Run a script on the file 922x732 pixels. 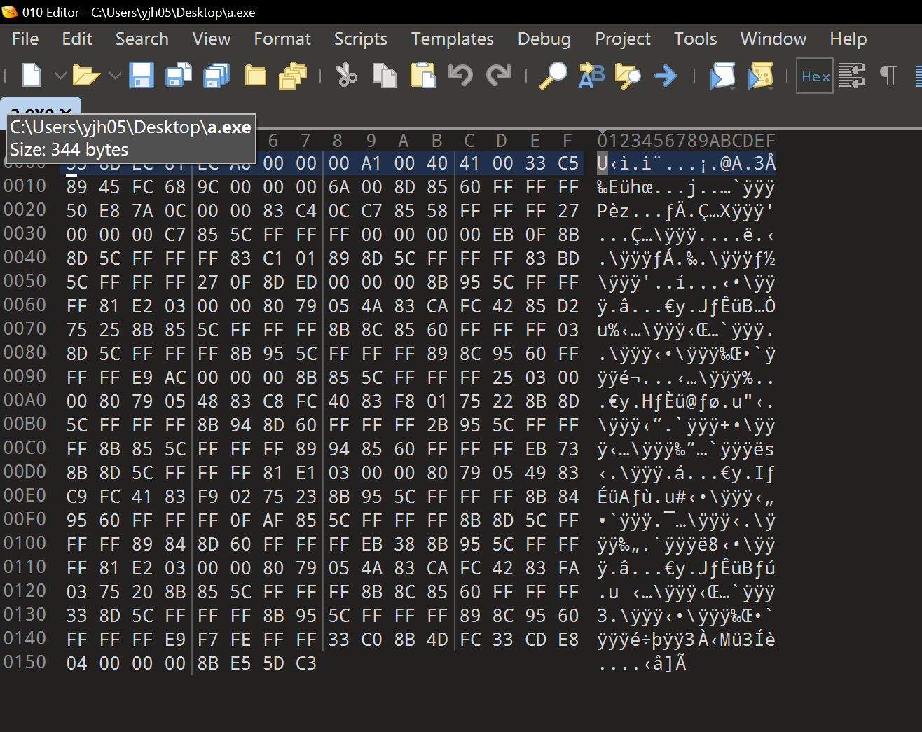coord(723,75)
